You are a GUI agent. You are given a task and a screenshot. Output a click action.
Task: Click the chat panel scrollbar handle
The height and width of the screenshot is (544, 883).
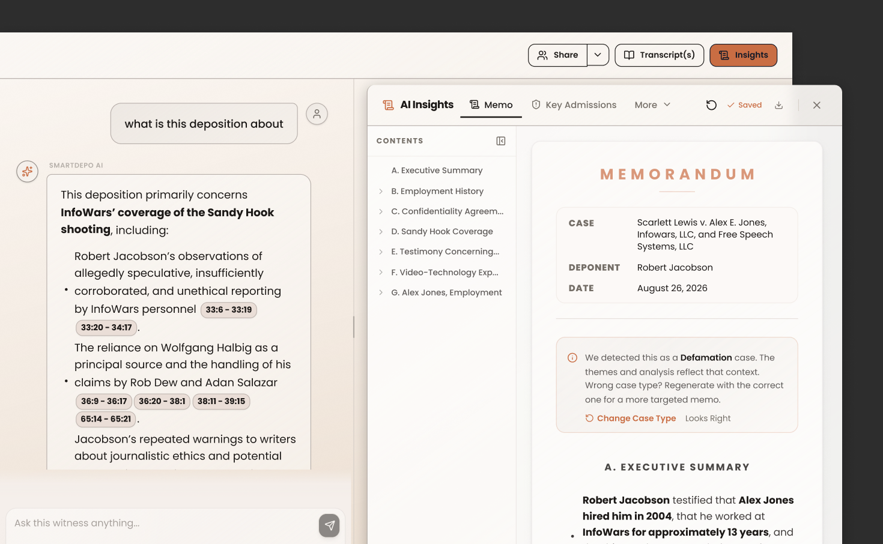(x=353, y=327)
